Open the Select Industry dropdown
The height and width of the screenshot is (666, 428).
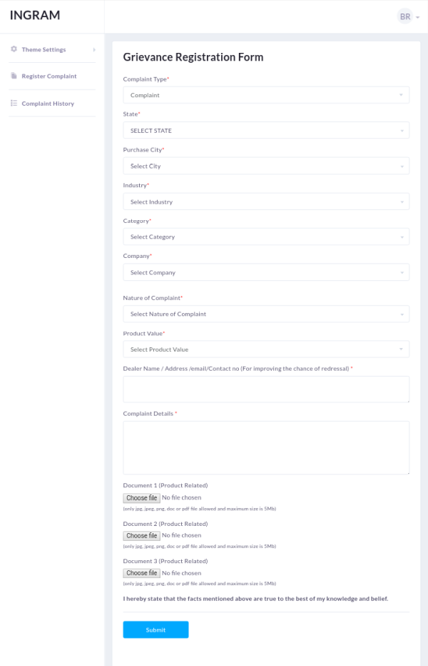(x=266, y=202)
